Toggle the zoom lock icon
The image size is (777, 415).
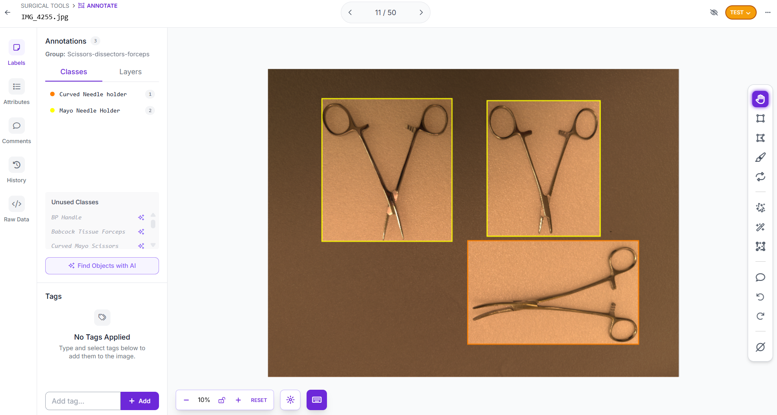pyautogui.click(x=222, y=400)
